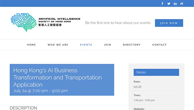Image resolution: width=194 pixels, height=110 pixels.
Task: Open the Facebook page icon
Action: [162, 4]
